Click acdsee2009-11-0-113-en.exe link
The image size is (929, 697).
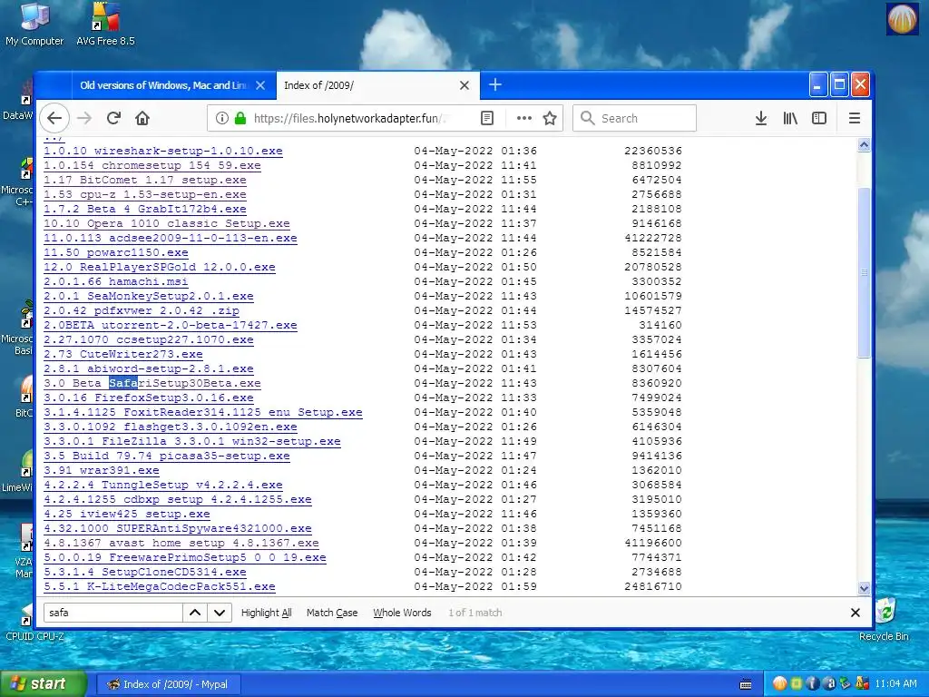pos(171,239)
